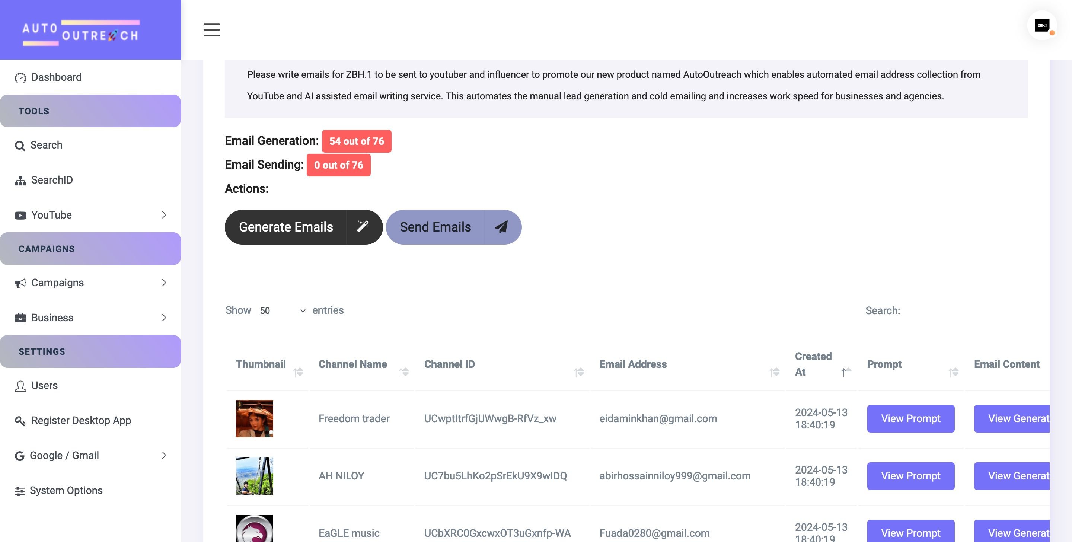Open Dashboard from the sidebar
This screenshot has height=542, width=1072.
pyautogui.click(x=56, y=77)
